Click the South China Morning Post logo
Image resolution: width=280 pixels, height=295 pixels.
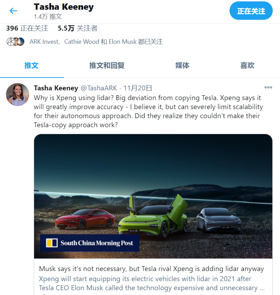tap(90, 243)
